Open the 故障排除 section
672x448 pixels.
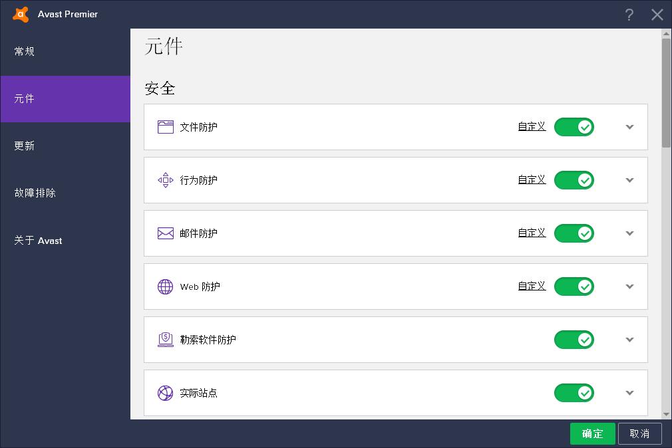(35, 193)
